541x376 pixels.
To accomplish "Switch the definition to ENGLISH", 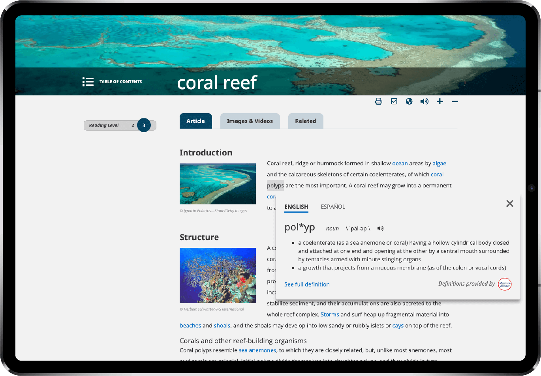I will [x=296, y=207].
